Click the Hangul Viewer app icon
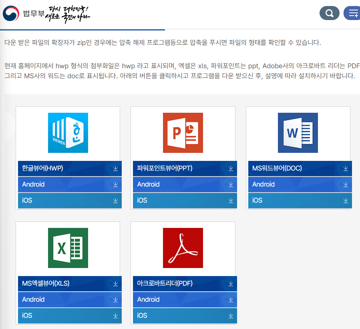Image resolution: width=360 pixels, height=329 pixels. tap(68, 133)
